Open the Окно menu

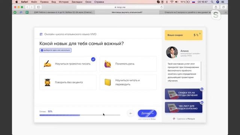(88, 2)
